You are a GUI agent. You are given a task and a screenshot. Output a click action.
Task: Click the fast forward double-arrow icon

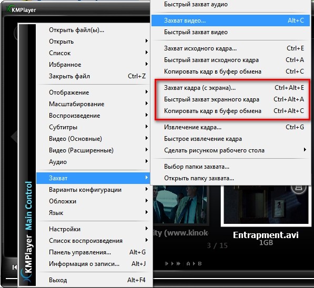178,264
